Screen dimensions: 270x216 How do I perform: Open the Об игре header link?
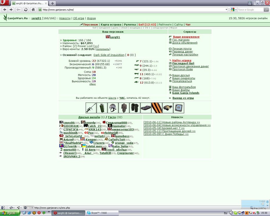(78, 18)
